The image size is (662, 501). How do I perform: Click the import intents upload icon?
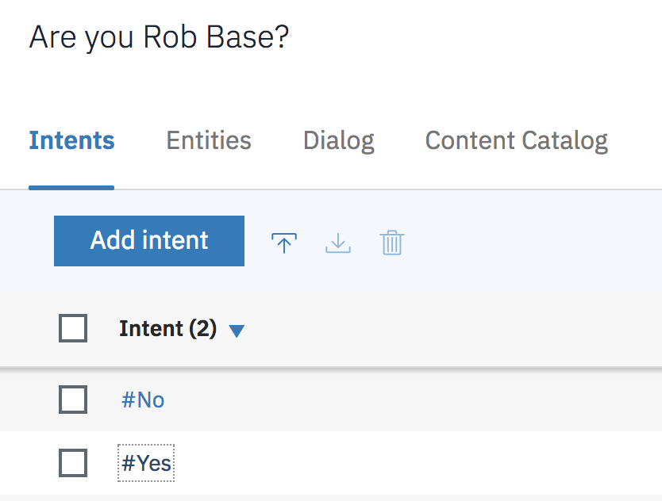(x=284, y=243)
